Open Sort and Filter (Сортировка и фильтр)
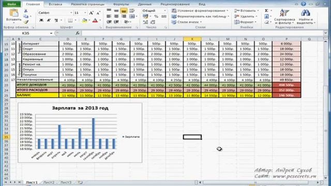Image resolution: width=331 pixels, height=186 pixels. (284, 17)
